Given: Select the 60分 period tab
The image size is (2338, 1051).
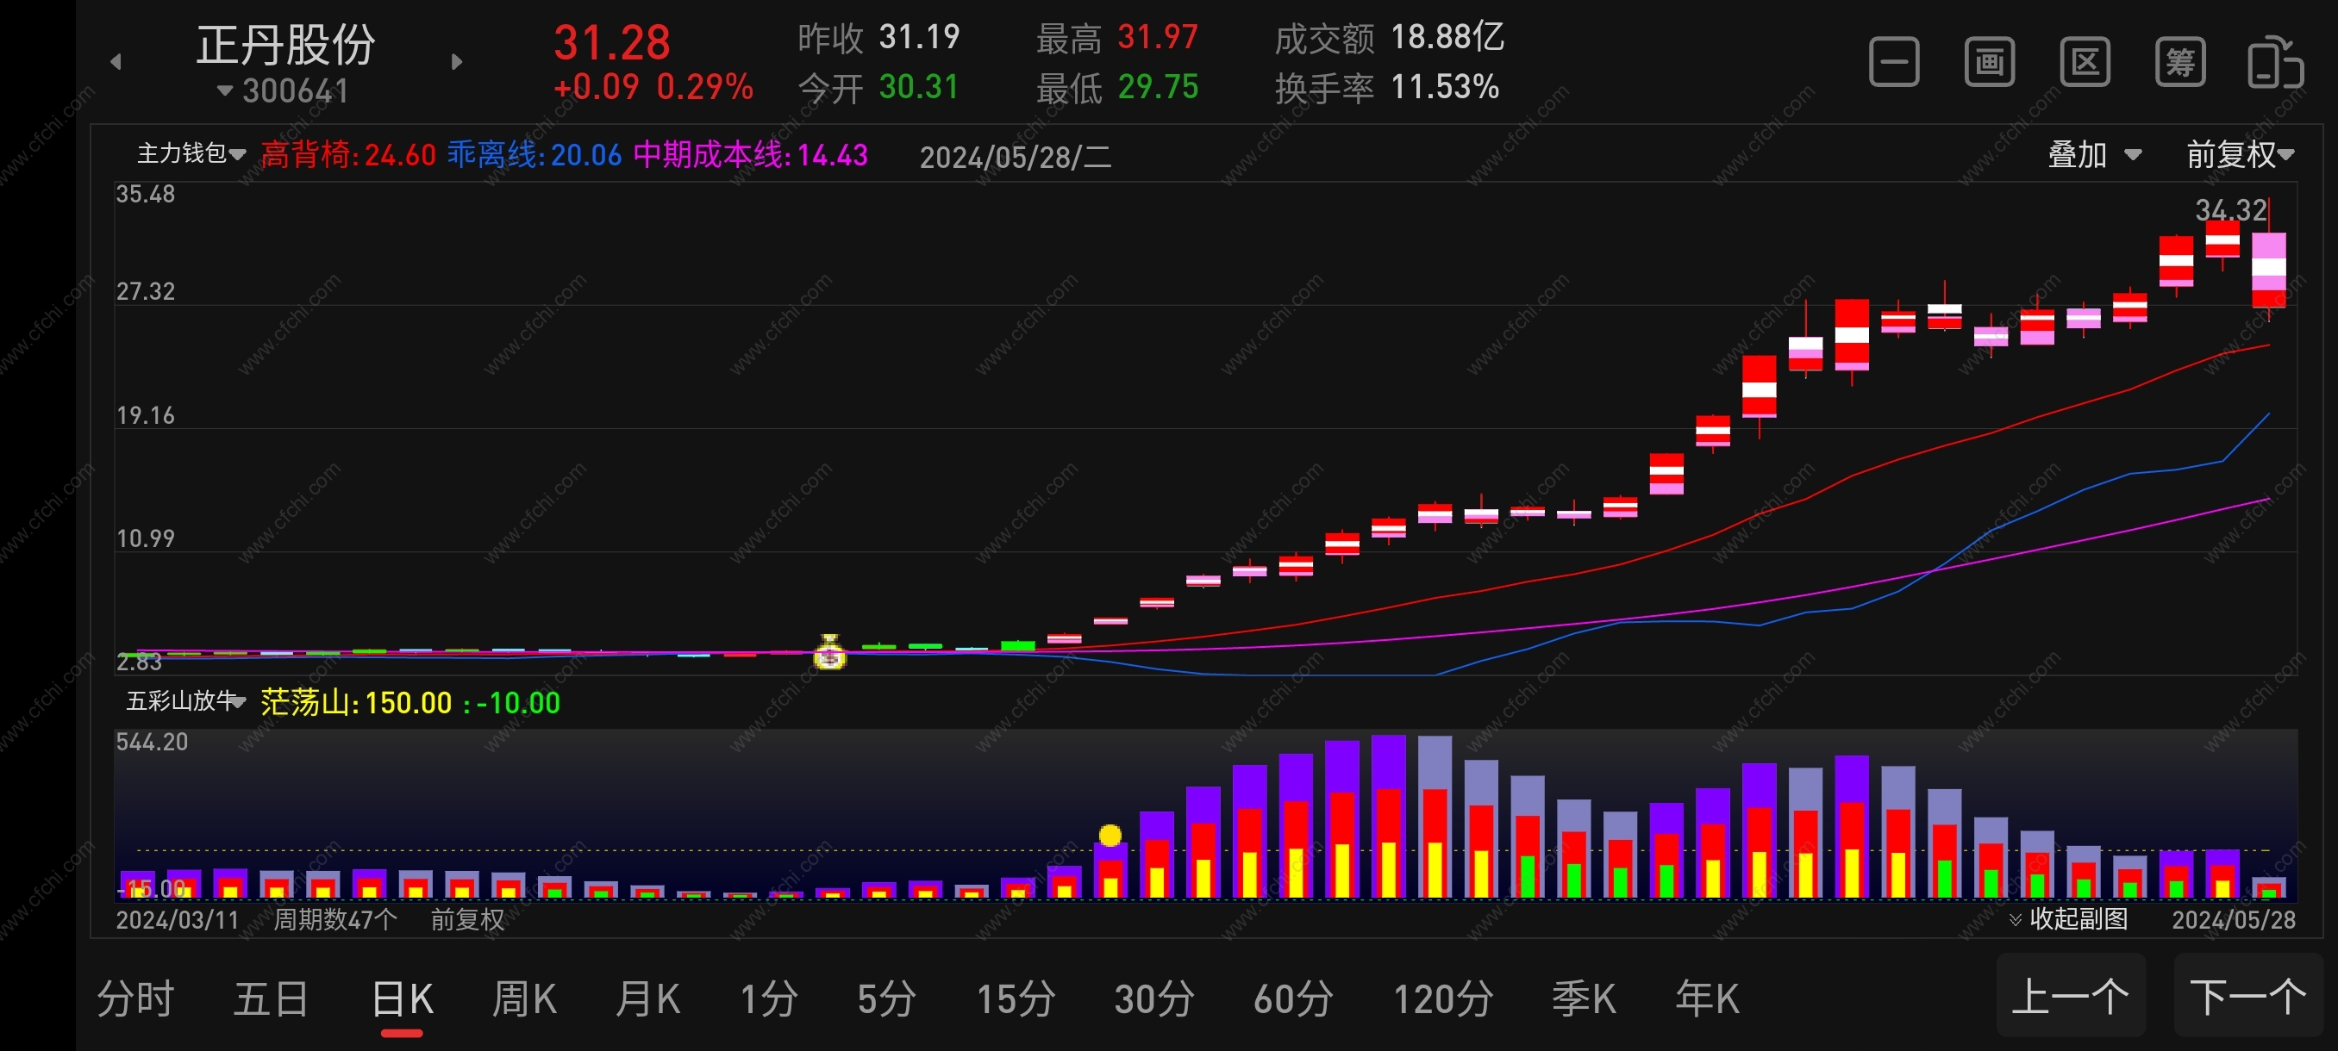Looking at the screenshot, I should 1292,999.
